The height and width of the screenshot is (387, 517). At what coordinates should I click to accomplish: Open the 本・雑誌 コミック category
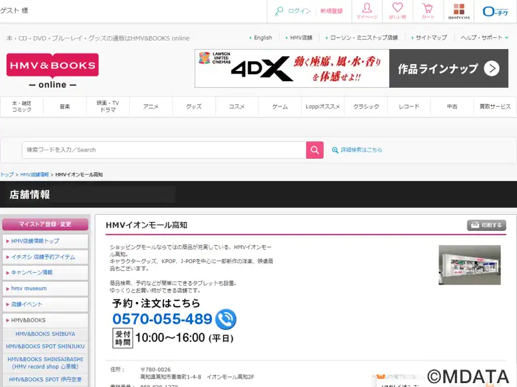[22, 106]
